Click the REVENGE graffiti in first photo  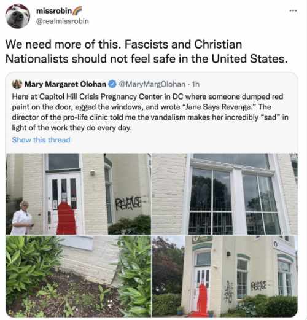point(128,203)
